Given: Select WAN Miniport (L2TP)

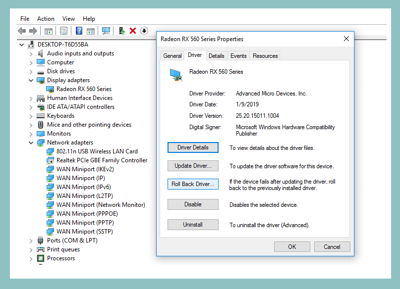Looking at the screenshot, I should (x=85, y=196).
